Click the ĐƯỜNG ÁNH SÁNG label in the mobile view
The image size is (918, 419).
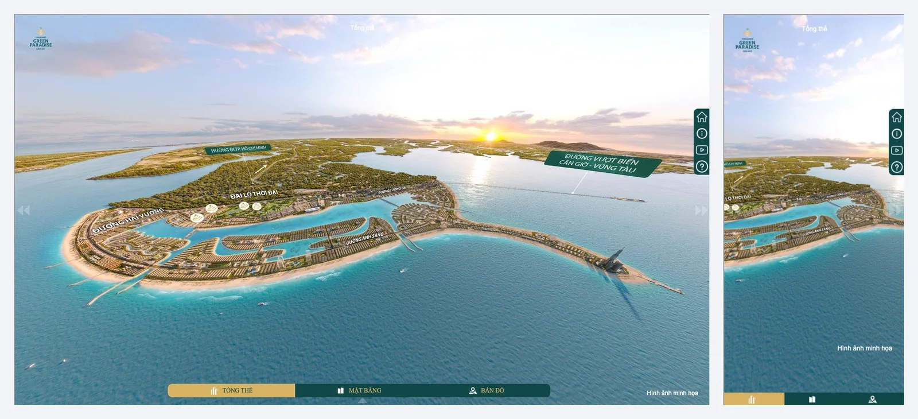tap(816, 231)
